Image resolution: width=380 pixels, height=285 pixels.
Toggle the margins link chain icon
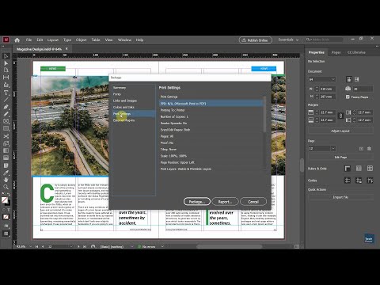point(340,116)
